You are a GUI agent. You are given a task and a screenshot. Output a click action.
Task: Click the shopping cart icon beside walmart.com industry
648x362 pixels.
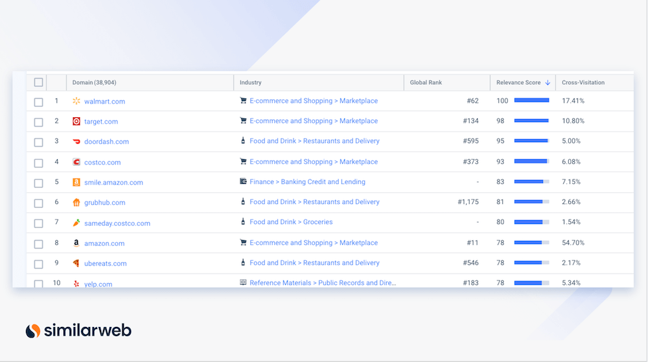(x=244, y=101)
